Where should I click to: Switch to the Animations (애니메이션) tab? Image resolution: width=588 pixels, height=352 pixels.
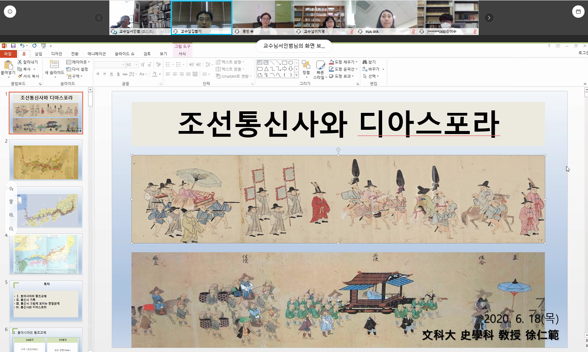[97, 54]
